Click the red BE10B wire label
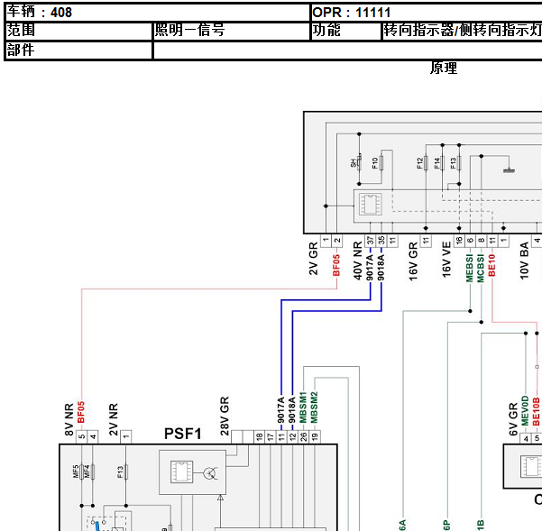Image resolution: width=542 pixels, height=531 pixels. [x=536, y=412]
